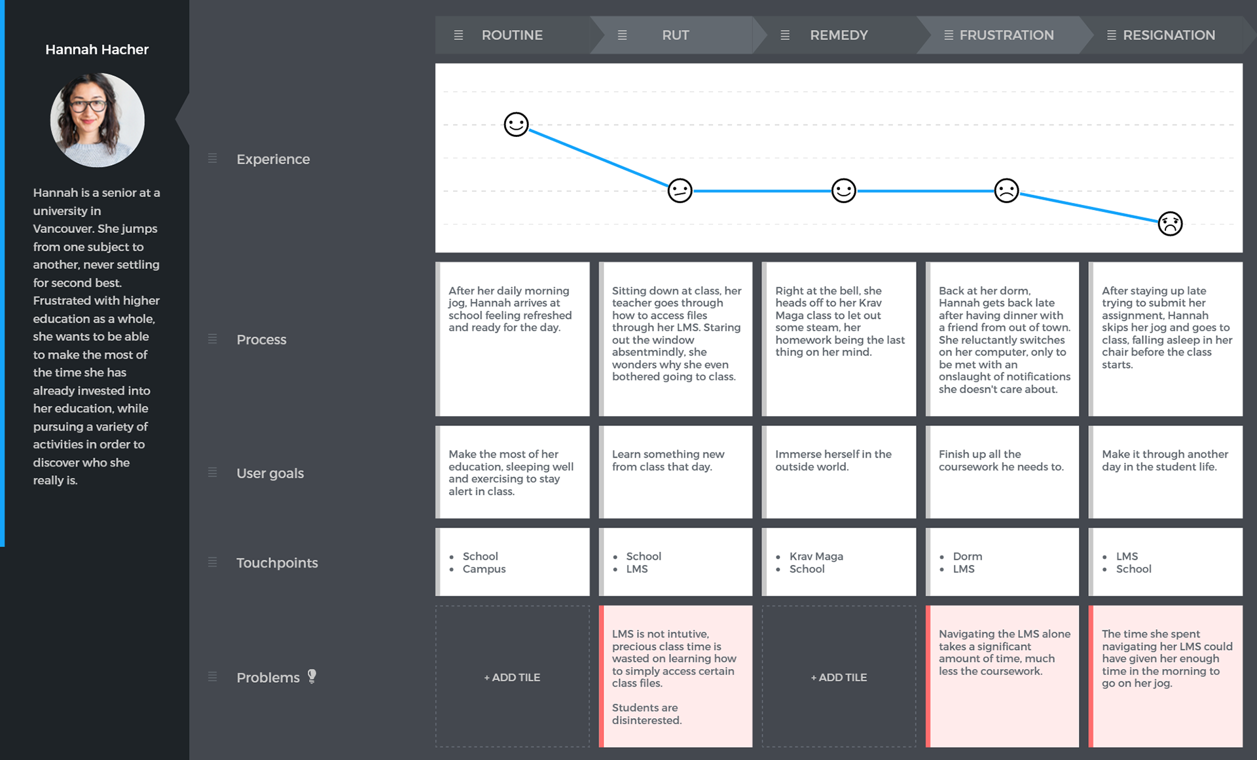Screen dimensions: 1257x760
Task: Click the hamburger icon beside RUT stage
Action: tap(622, 35)
